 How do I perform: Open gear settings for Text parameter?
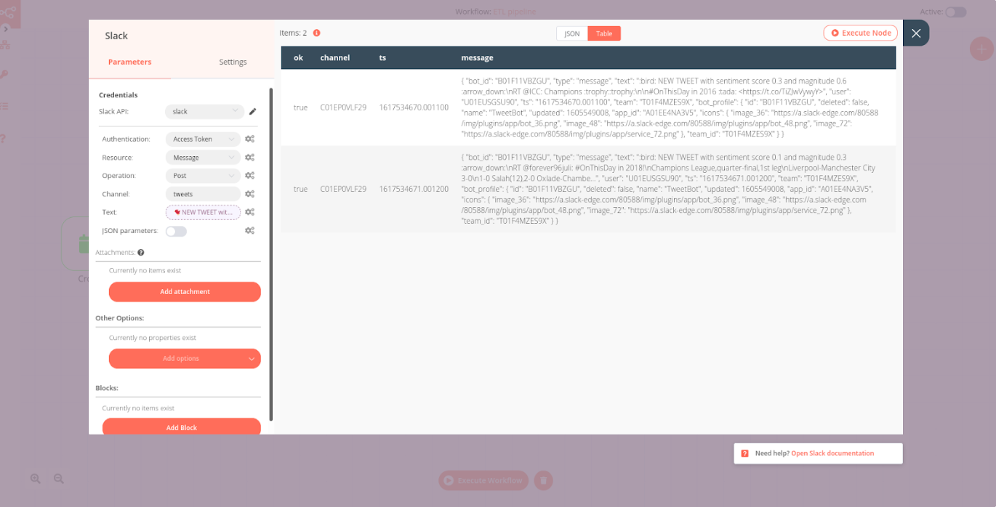[249, 212]
